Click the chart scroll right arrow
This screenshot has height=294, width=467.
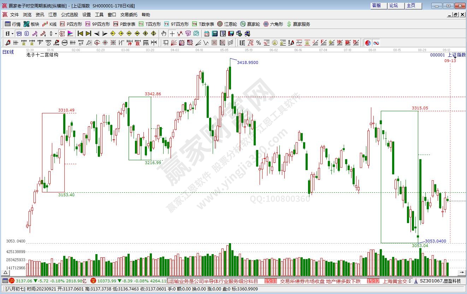[x=461, y=272]
